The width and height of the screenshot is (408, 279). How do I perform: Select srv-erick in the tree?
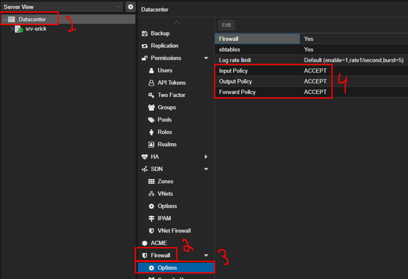(36, 29)
